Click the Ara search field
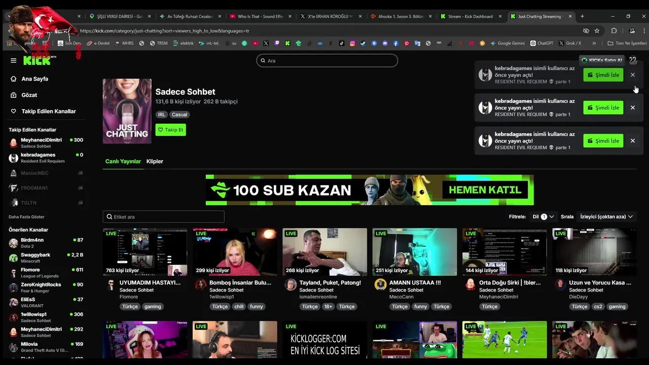This screenshot has width=649, height=365. (327, 60)
